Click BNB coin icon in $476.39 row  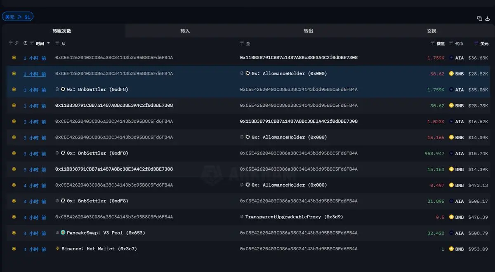click(451, 217)
